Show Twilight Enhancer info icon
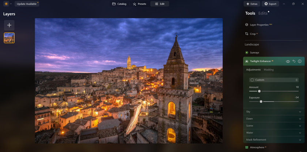 (x=300, y=61)
